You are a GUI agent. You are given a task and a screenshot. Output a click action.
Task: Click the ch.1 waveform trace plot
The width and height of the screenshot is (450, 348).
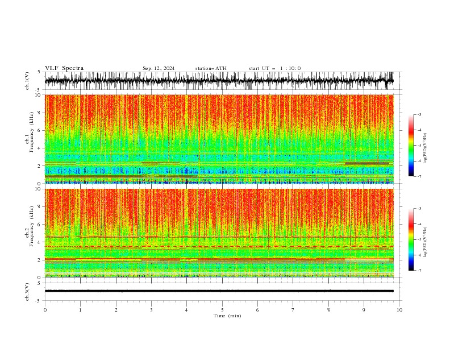tap(219, 81)
